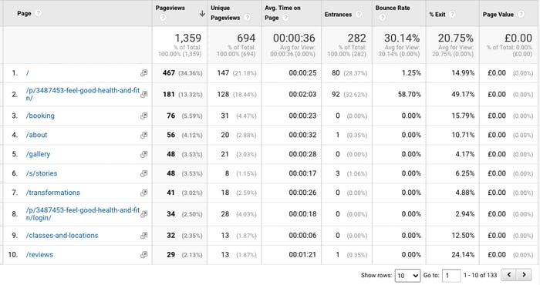Open the /about page link
The image size is (540, 285).
tap(36, 135)
